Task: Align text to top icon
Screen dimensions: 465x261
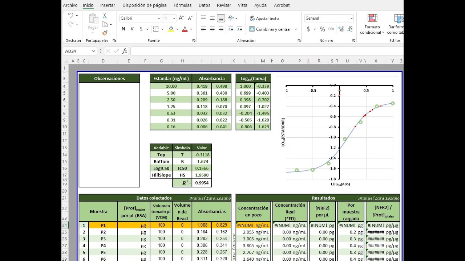Action: tap(203, 18)
